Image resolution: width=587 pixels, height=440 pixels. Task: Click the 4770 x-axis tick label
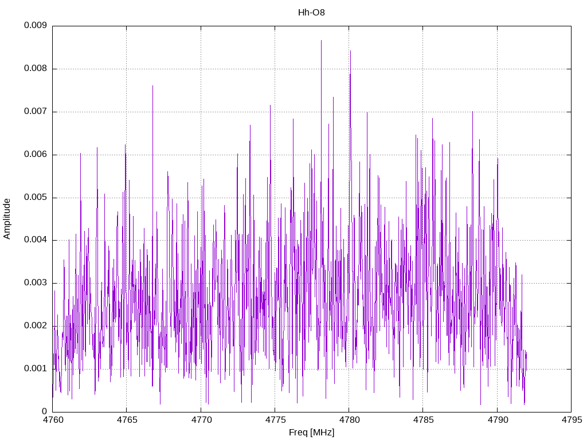pos(201,420)
